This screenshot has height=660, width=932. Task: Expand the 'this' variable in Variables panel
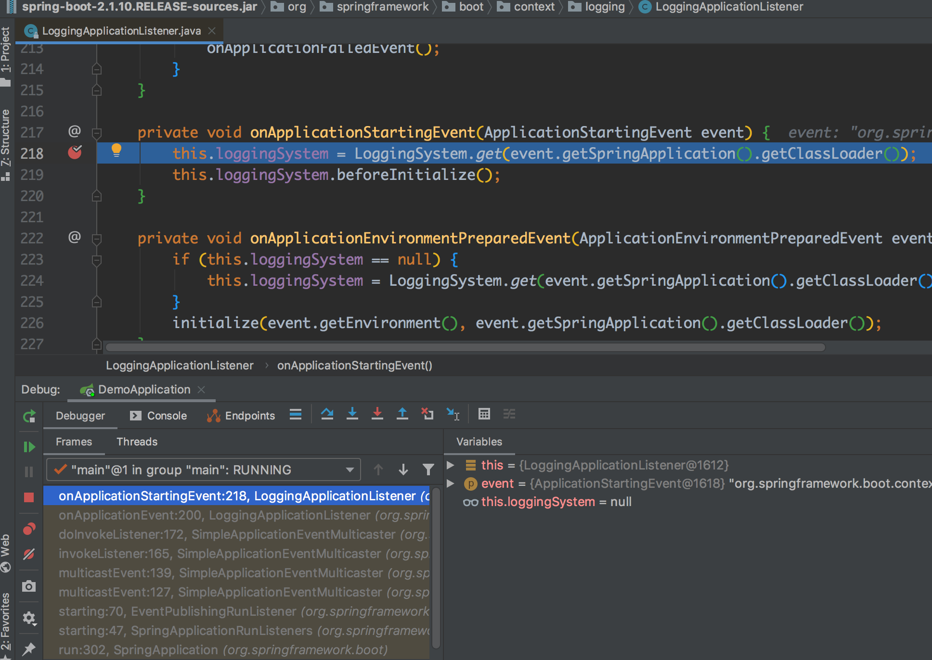coord(451,465)
